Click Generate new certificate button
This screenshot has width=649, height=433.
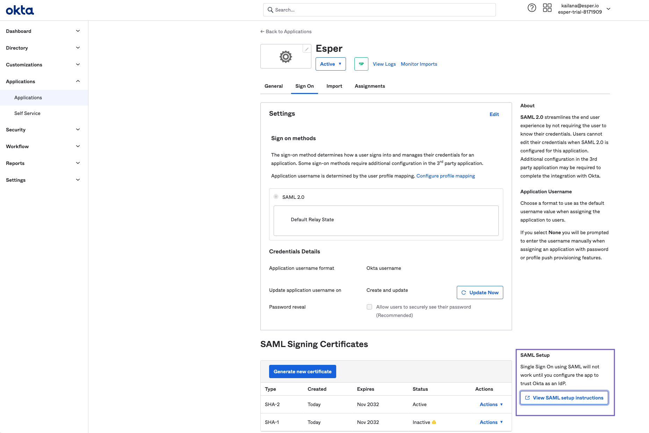point(303,371)
